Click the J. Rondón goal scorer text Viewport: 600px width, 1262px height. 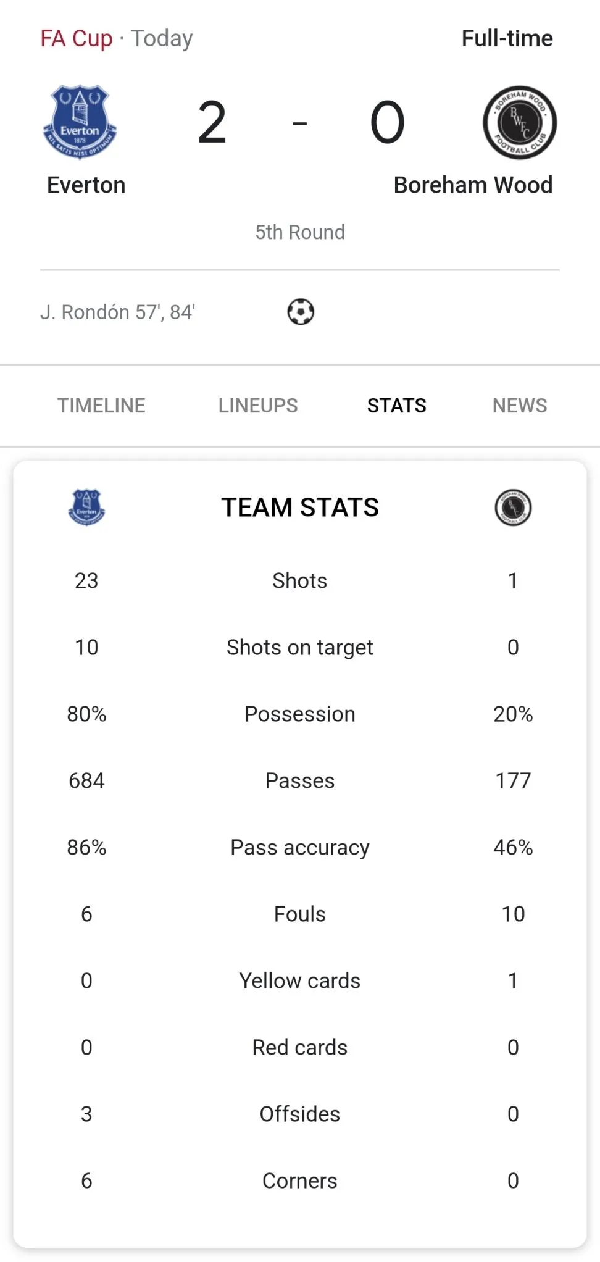tap(118, 312)
